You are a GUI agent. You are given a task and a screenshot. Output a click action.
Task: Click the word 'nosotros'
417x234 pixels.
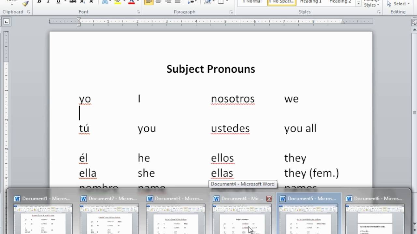(233, 99)
